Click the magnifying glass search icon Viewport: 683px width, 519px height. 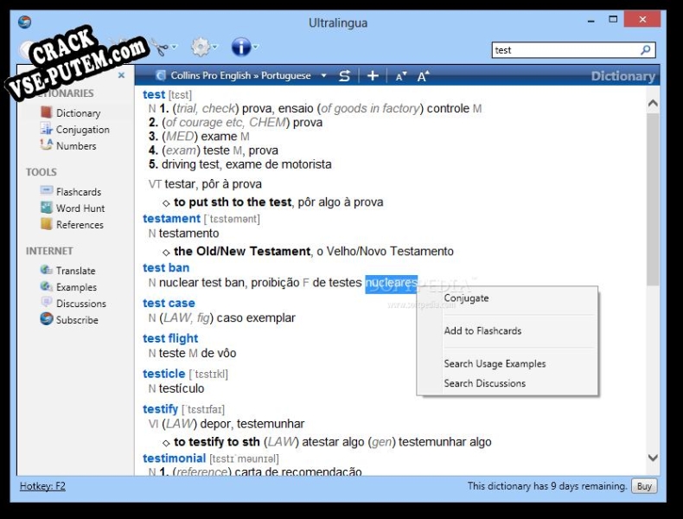coord(646,50)
